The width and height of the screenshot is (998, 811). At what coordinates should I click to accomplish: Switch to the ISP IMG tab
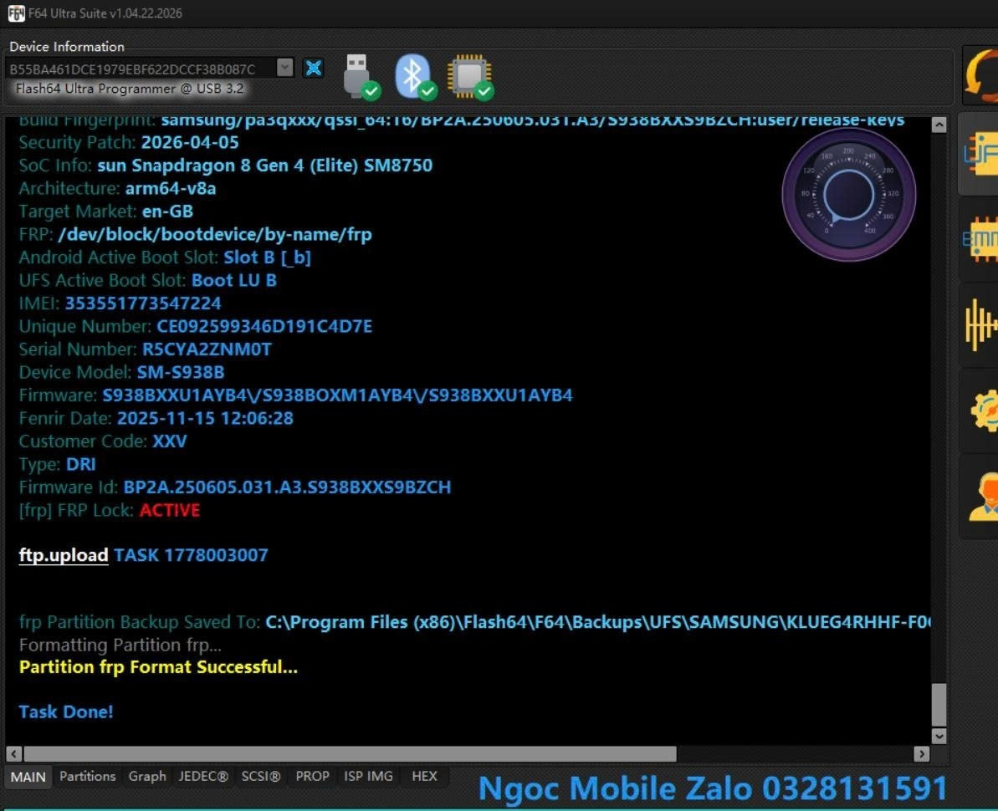click(x=369, y=776)
